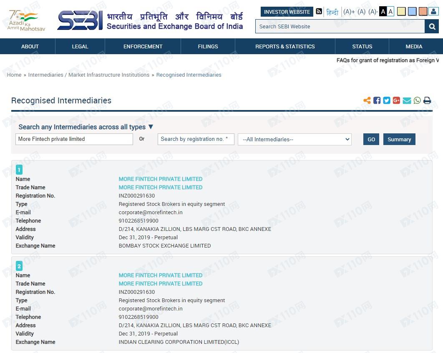Open the Enforcement menu
The image size is (443, 353).
pyautogui.click(x=143, y=46)
